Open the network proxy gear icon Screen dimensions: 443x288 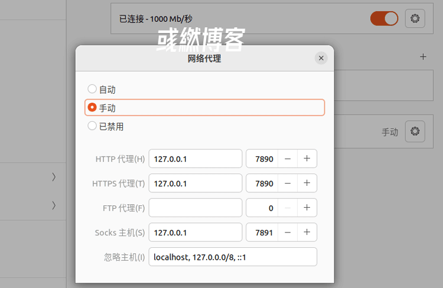click(x=415, y=131)
